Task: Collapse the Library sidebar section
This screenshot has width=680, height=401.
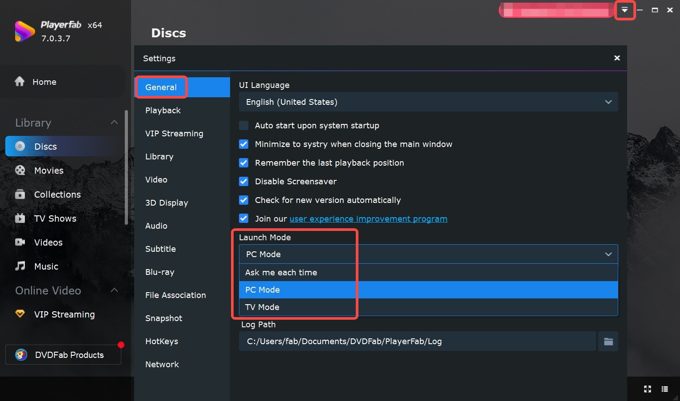Action: [x=114, y=123]
